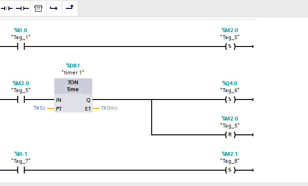Select the TON timer block

[x=73, y=95]
